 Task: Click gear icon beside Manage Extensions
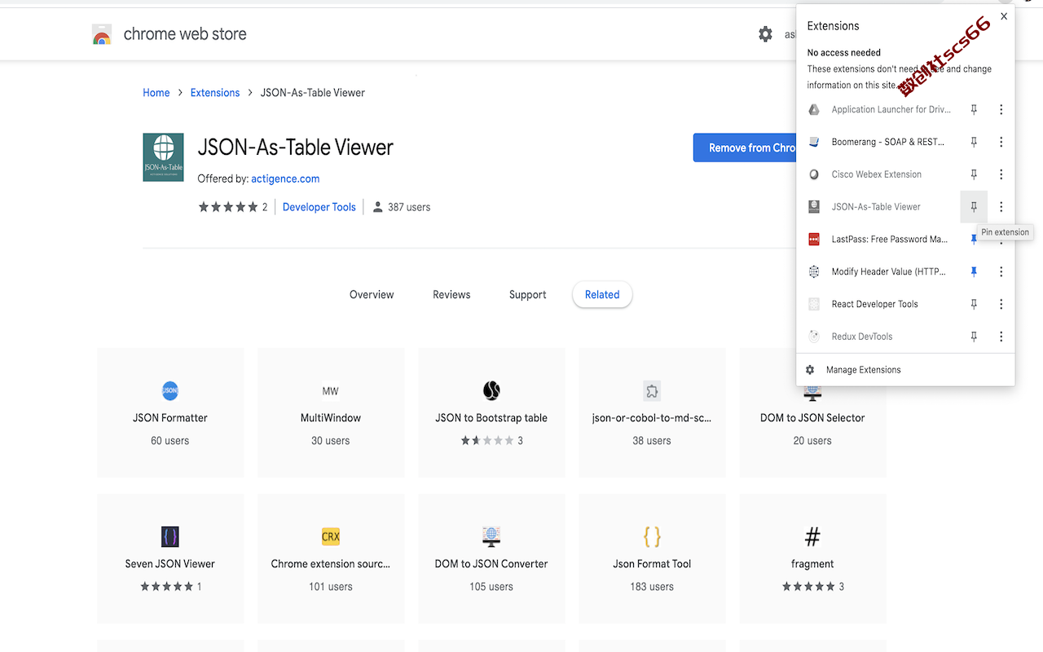click(x=810, y=370)
